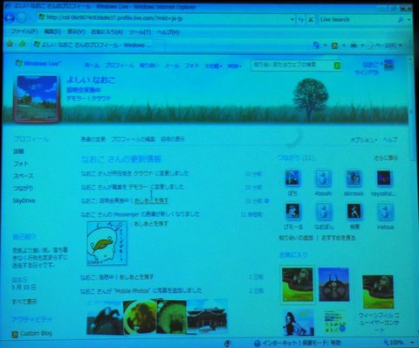Click the Custom Blog feed icon
This screenshot has height=348, width=419.
[15, 334]
